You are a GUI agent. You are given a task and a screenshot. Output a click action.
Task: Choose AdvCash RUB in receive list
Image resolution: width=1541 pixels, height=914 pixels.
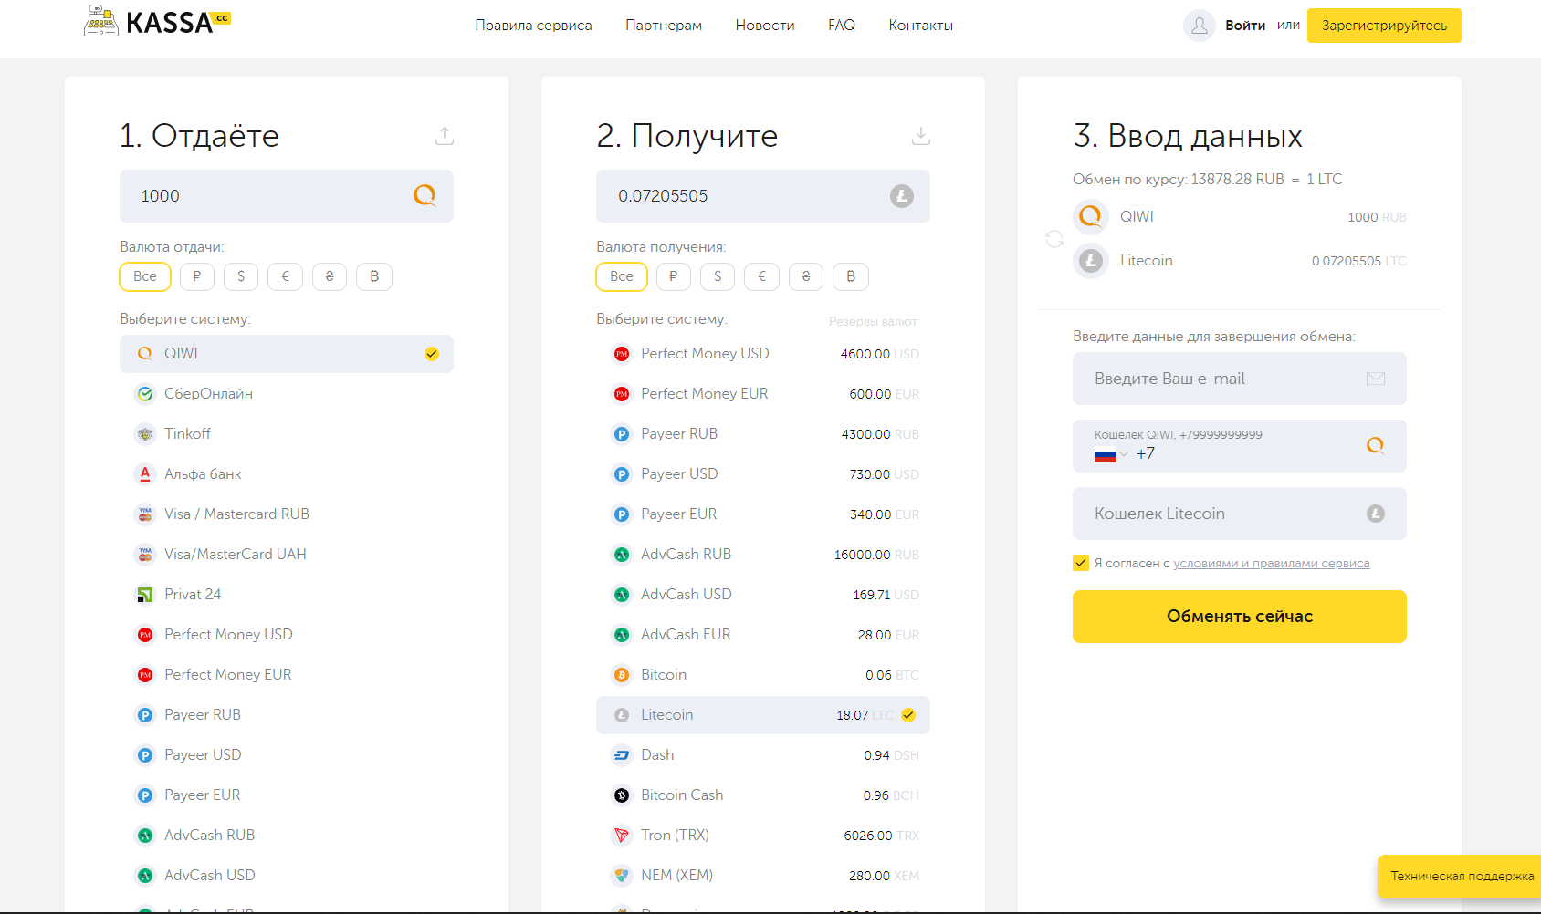(763, 555)
